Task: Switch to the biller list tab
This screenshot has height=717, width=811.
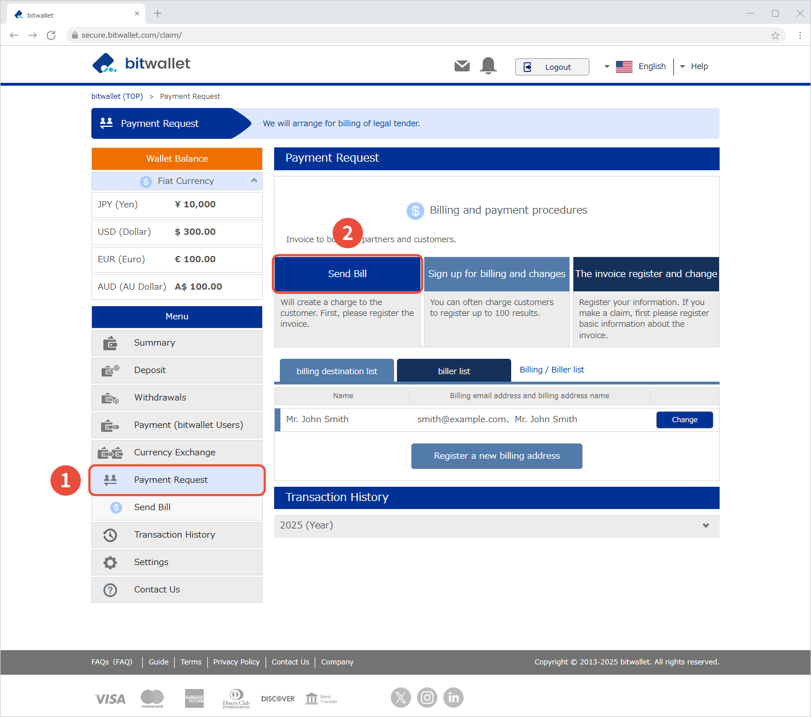Action: pos(453,371)
